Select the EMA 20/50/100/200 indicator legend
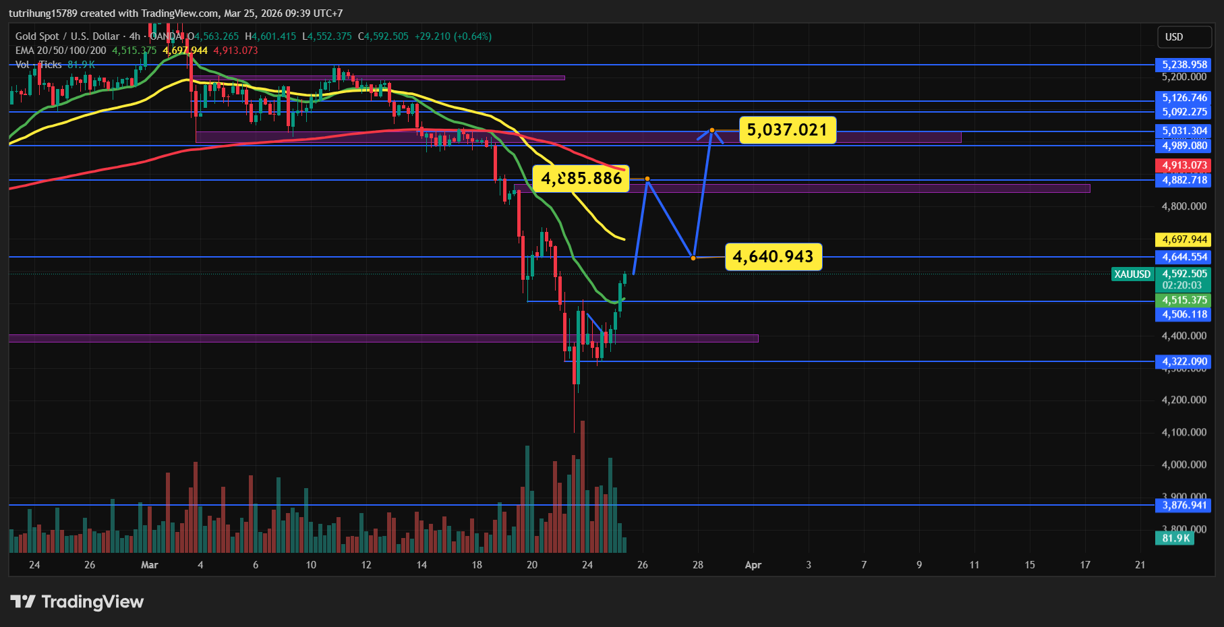 click(x=61, y=51)
